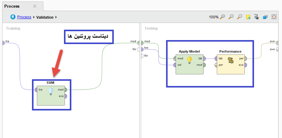Add a new note to the process
282x138 pixels.
point(248,17)
